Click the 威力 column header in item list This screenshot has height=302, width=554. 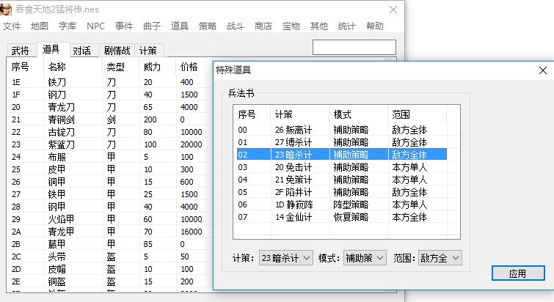[158, 67]
